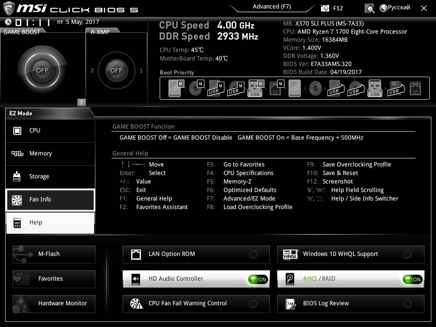
Task: Click the F9: Save Overclocking Profile line
Action: (349, 165)
